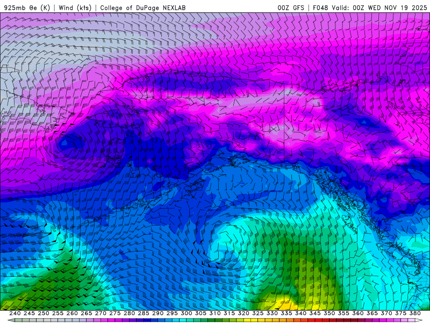
Task: Click the 315 color scale label
Action: point(230,313)
